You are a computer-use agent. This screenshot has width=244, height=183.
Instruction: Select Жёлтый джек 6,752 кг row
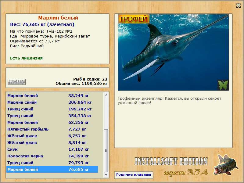pos(52,136)
